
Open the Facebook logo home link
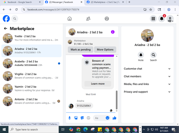(6, 19)
